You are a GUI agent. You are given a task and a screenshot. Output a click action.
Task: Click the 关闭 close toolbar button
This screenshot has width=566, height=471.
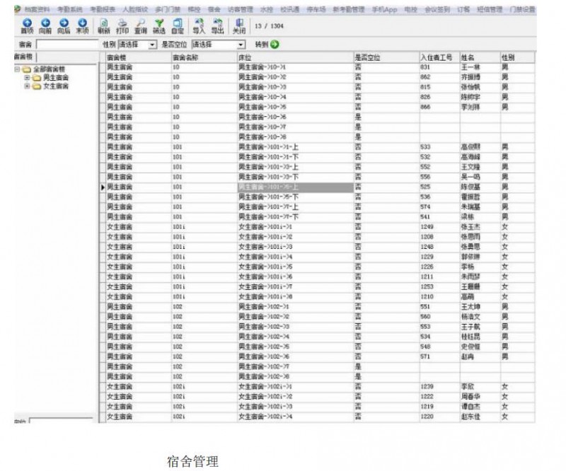click(x=239, y=26)
